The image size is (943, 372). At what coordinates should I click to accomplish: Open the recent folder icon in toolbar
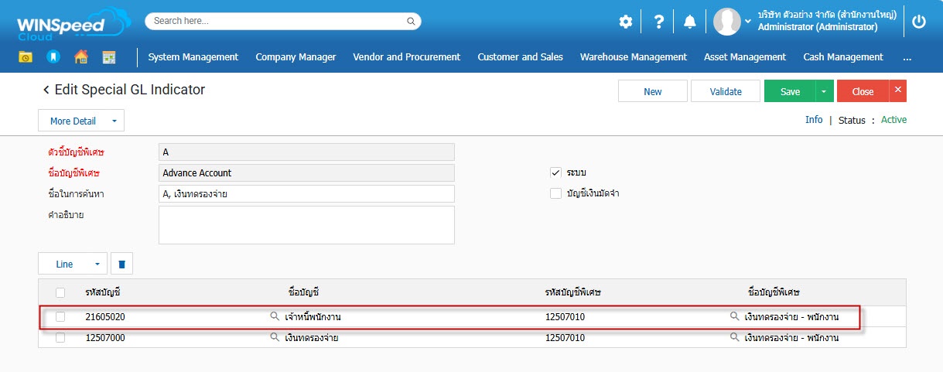[x=26, y=56]
